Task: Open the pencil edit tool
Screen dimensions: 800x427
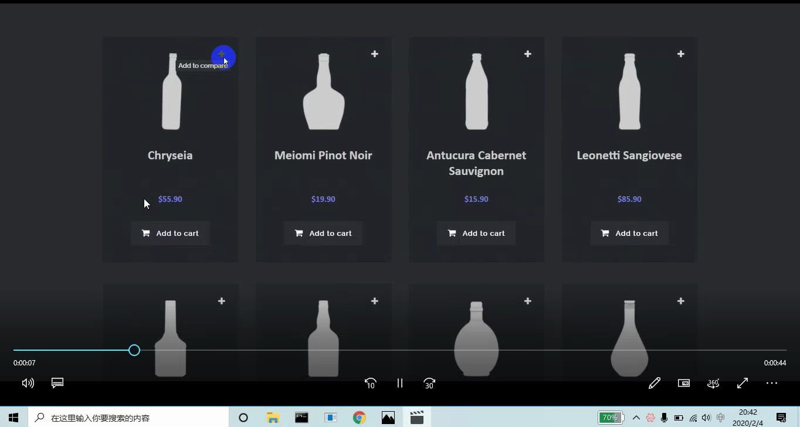Action: (x=655, y=383)
